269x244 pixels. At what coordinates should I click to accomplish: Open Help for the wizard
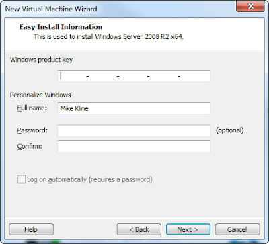click(31, 229)
